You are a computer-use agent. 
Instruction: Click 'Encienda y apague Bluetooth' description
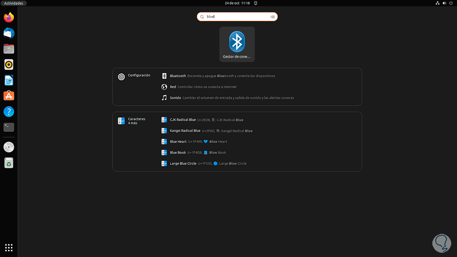[x=231, y=76]
